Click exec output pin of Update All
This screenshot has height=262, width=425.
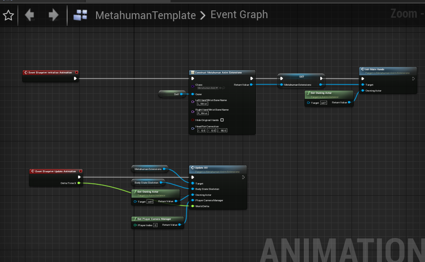[243, 178]
